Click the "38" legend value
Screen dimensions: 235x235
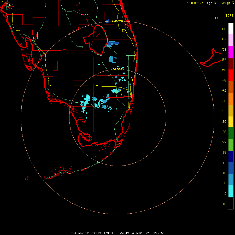click(224, 101)
